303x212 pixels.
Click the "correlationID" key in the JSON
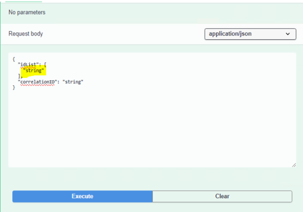38,82
